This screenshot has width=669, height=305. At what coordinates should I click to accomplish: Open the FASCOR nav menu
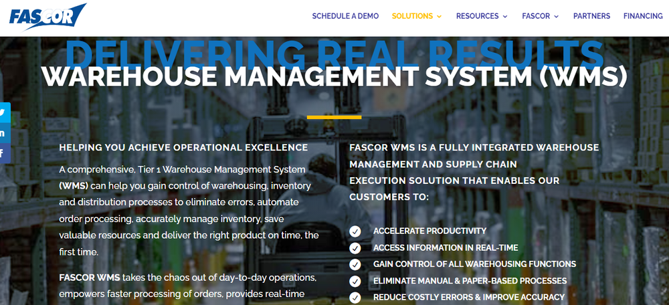(540, 16)
